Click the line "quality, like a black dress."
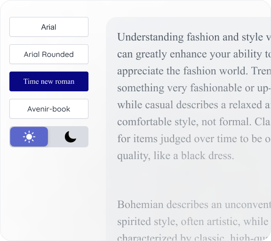 (175, 156)
